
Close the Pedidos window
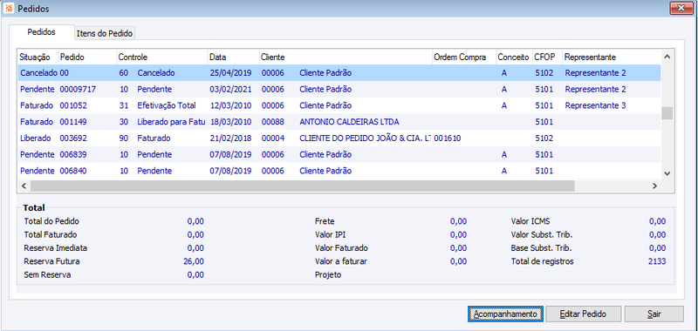(681, 8)
